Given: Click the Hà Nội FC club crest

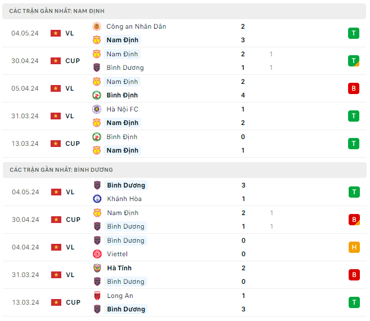Looking at the screenshot, I should coord(97,109).
